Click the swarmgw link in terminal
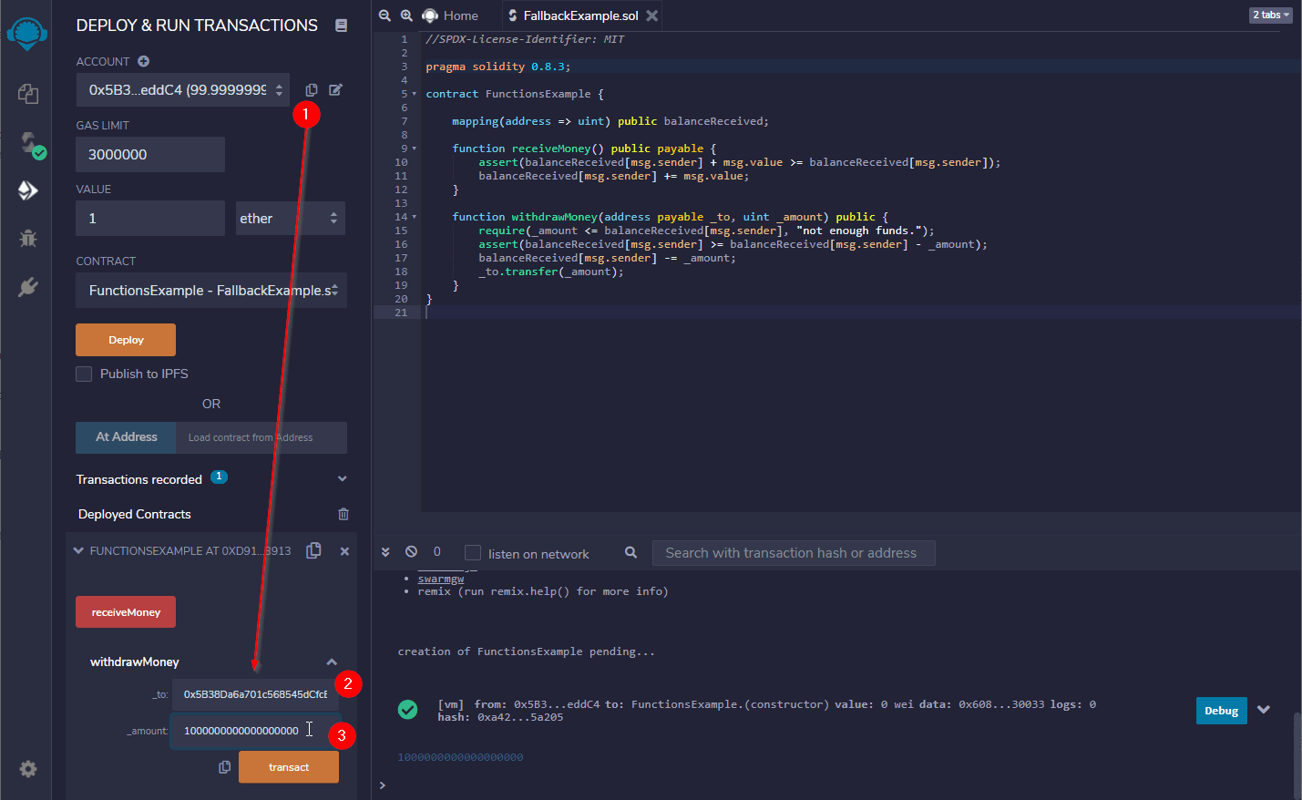 point(441,579)
